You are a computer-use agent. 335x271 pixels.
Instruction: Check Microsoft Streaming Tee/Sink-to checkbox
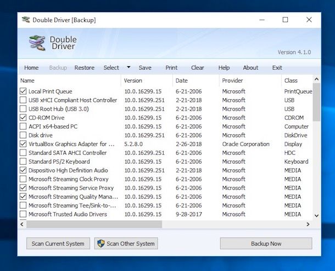coord(23,205)
